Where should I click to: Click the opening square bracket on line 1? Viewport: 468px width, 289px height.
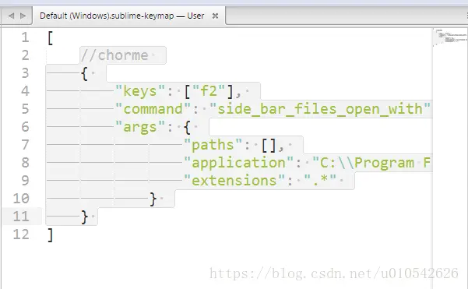point(51,38)
